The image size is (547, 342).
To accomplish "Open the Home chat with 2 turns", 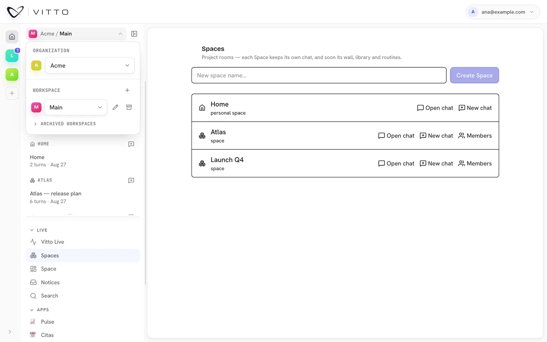I will point(83,161).
